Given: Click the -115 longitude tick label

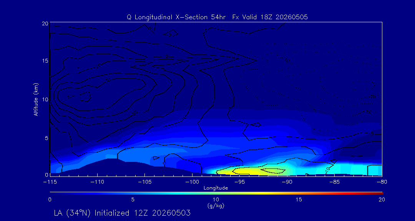Looking at the screenshot, I should [x=50, y=182].
